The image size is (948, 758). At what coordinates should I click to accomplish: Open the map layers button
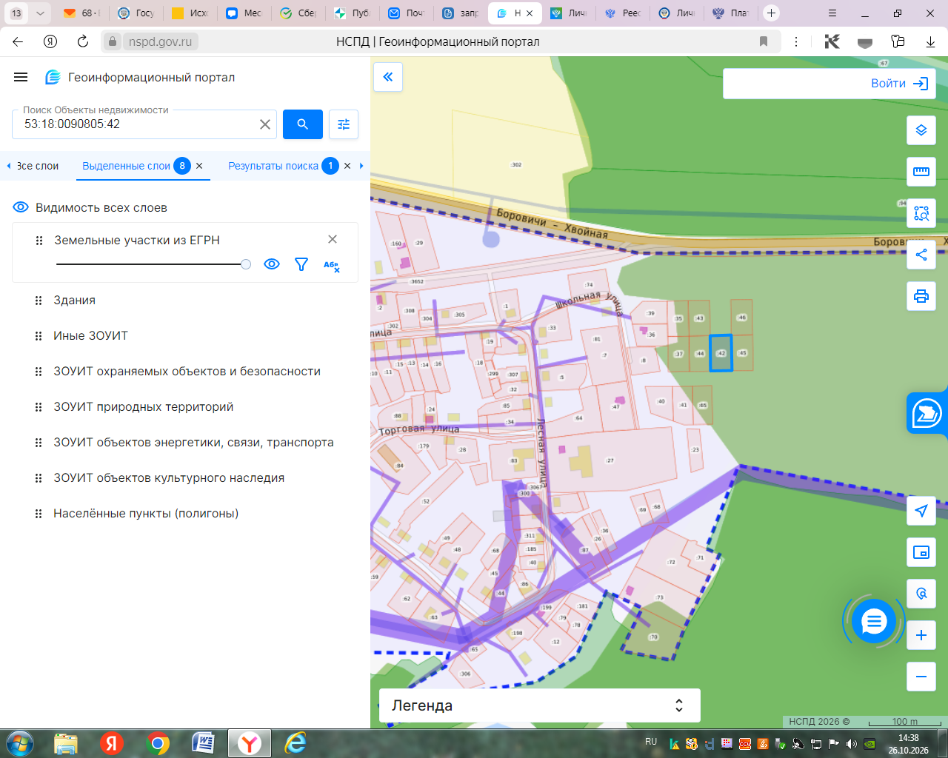pos(921,130)
